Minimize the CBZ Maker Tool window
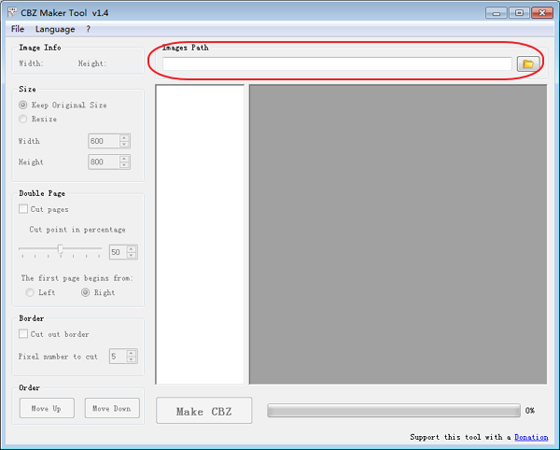The height and width of the screenshot is (450, 560). (497, 13)
